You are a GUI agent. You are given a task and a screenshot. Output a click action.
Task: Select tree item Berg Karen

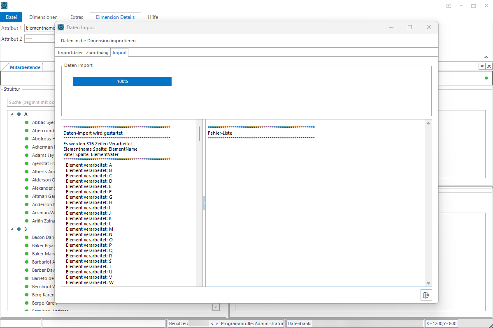tap(43, 295)
